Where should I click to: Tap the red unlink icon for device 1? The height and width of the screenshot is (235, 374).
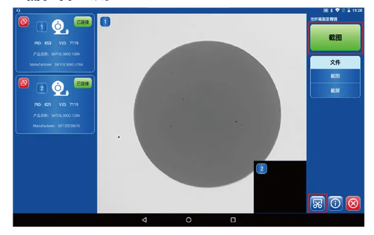24,22
